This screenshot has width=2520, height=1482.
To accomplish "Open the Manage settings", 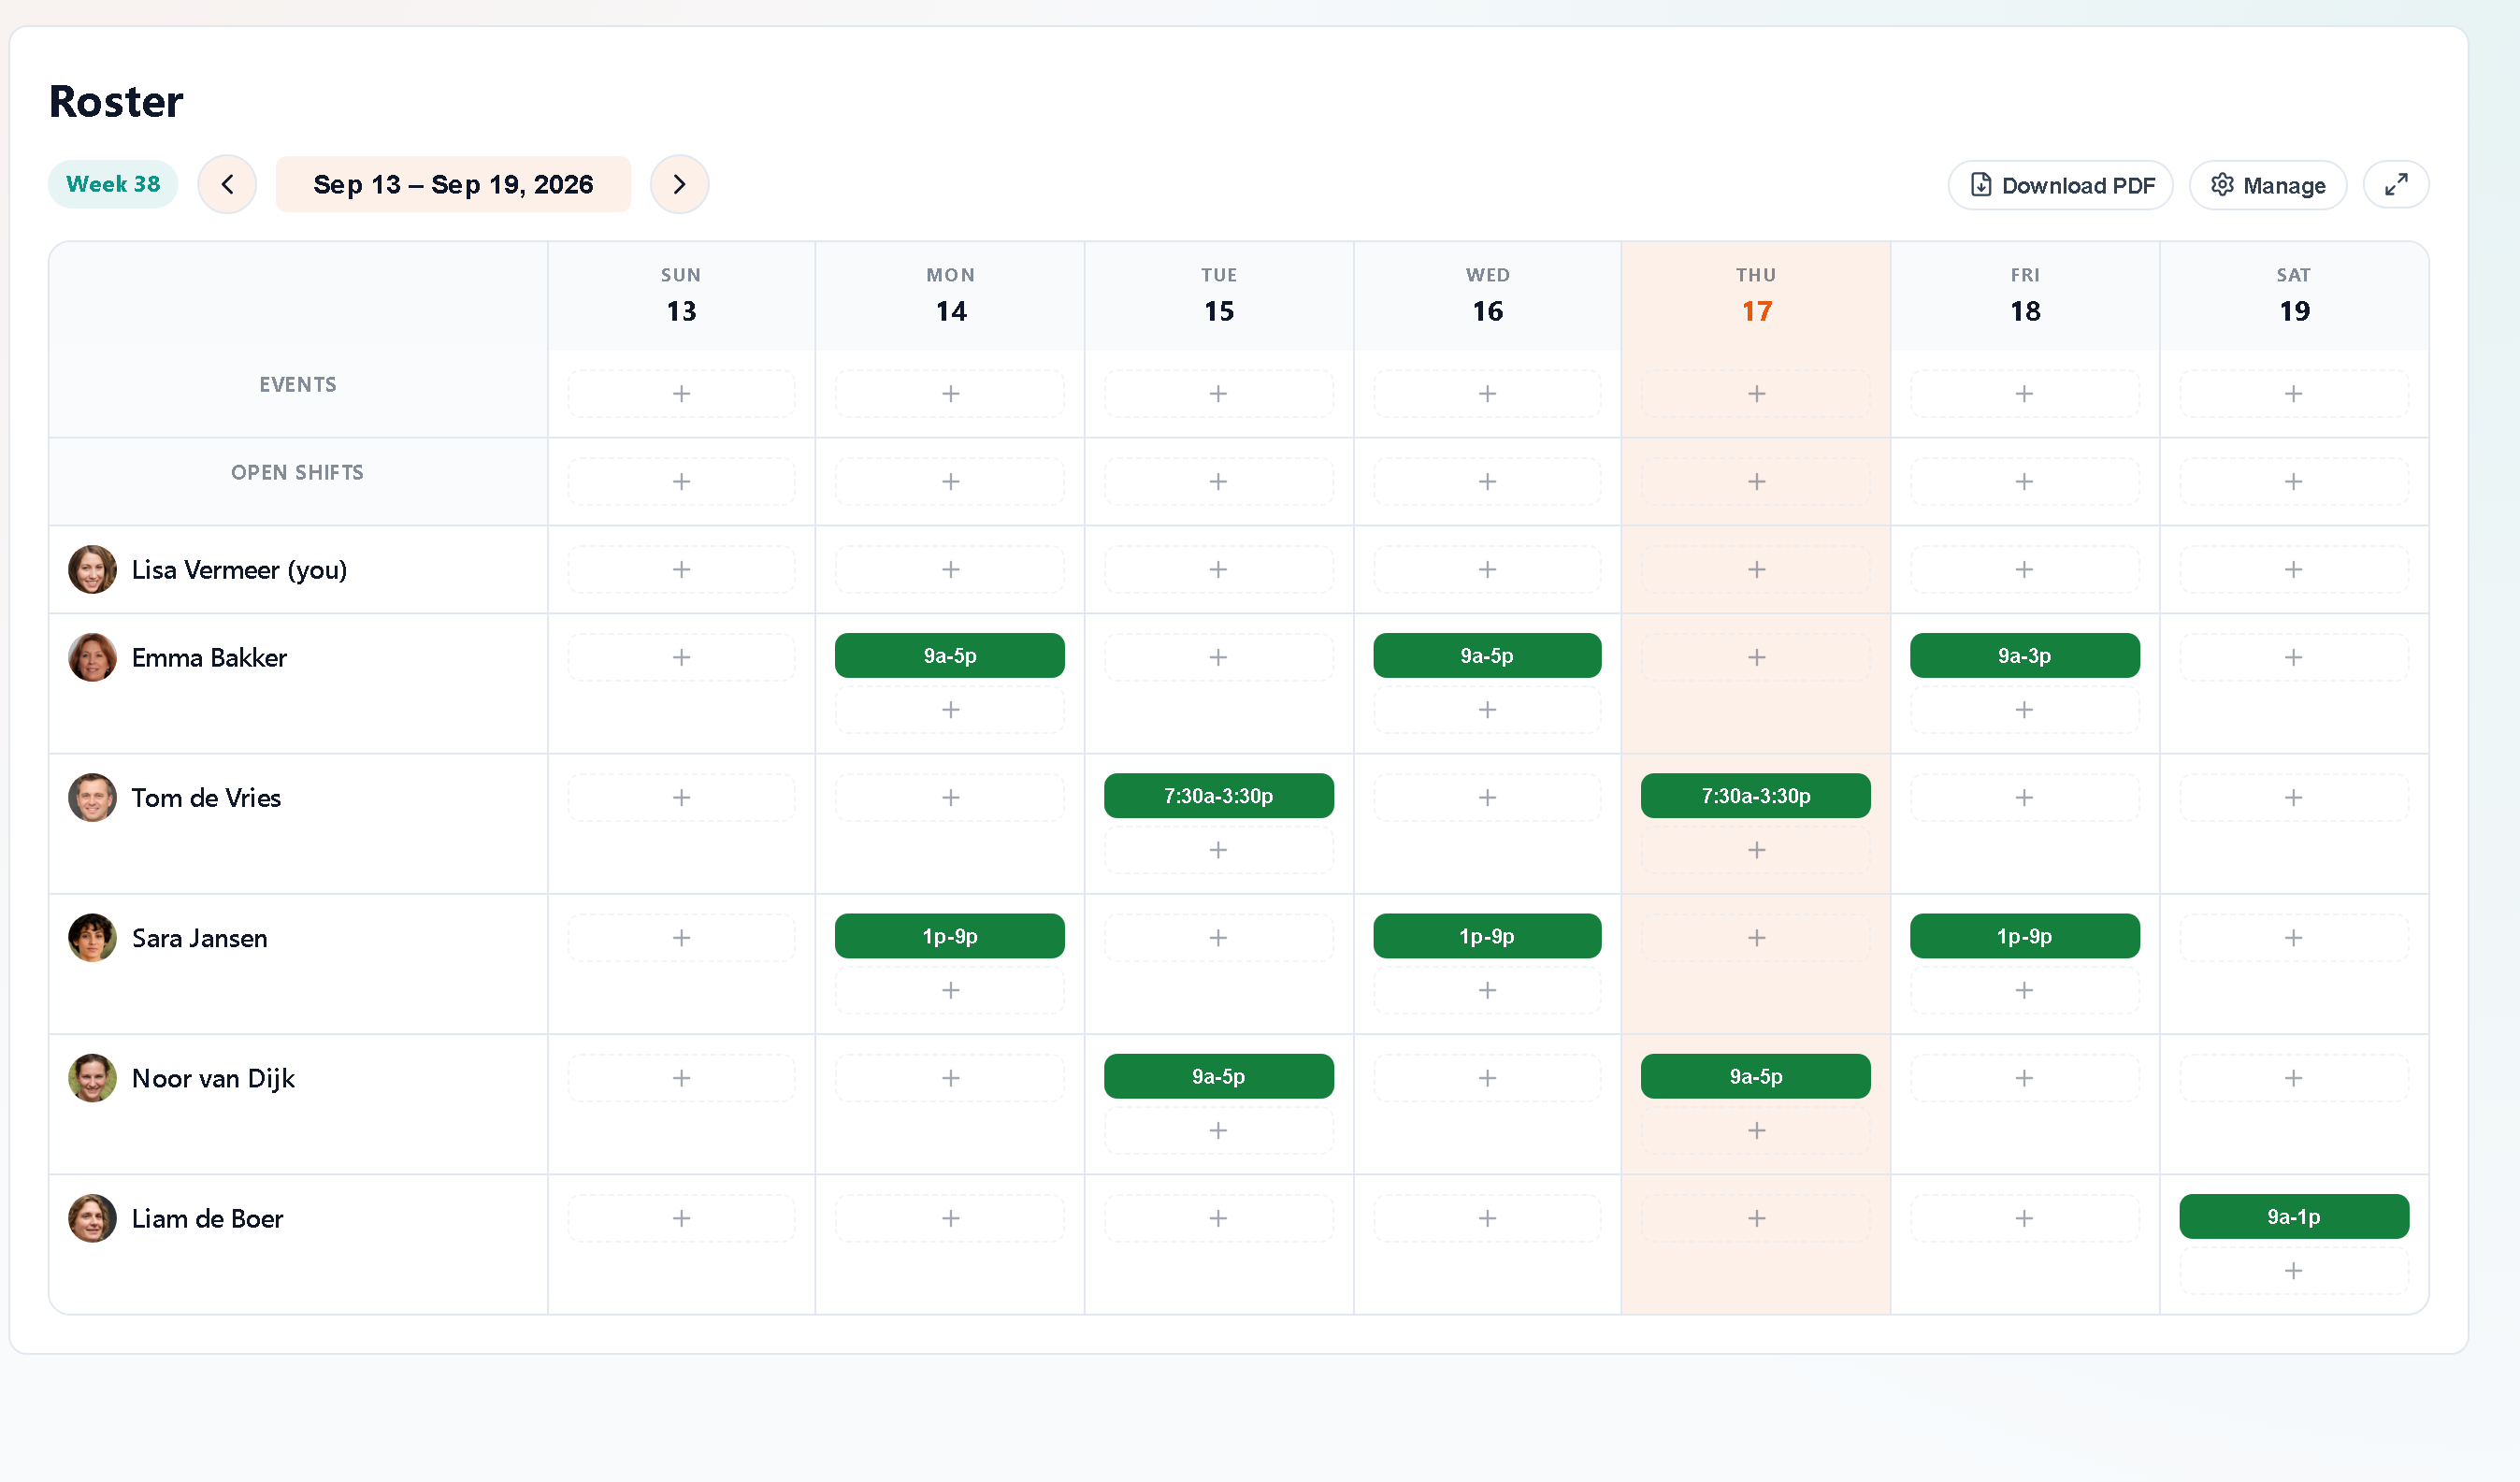I will click(x=2267, y=185).
